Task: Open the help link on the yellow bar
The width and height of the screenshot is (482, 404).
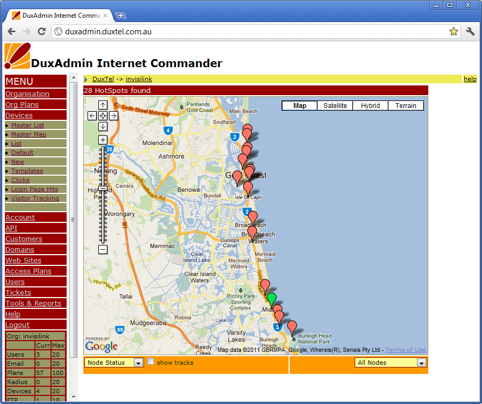Action: tap(470, 79)
